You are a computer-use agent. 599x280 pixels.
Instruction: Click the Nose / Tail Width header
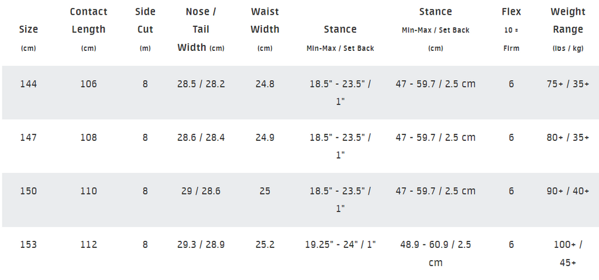click(x=201, y=29)
